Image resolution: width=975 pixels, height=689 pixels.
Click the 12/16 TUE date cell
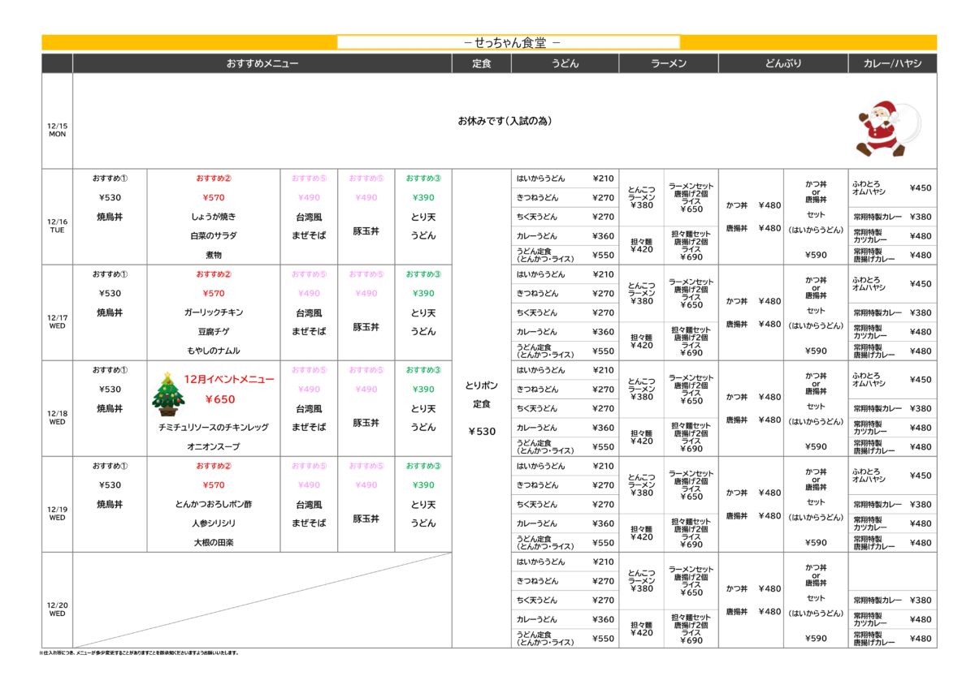tap(57, 226)
